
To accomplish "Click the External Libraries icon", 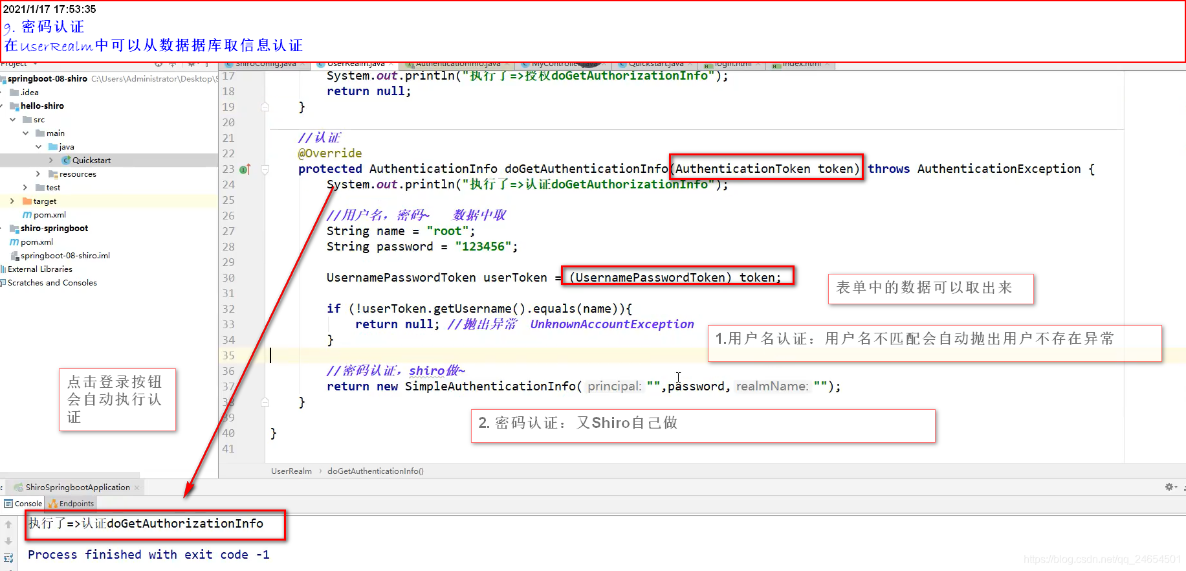I will coord(3,269).
